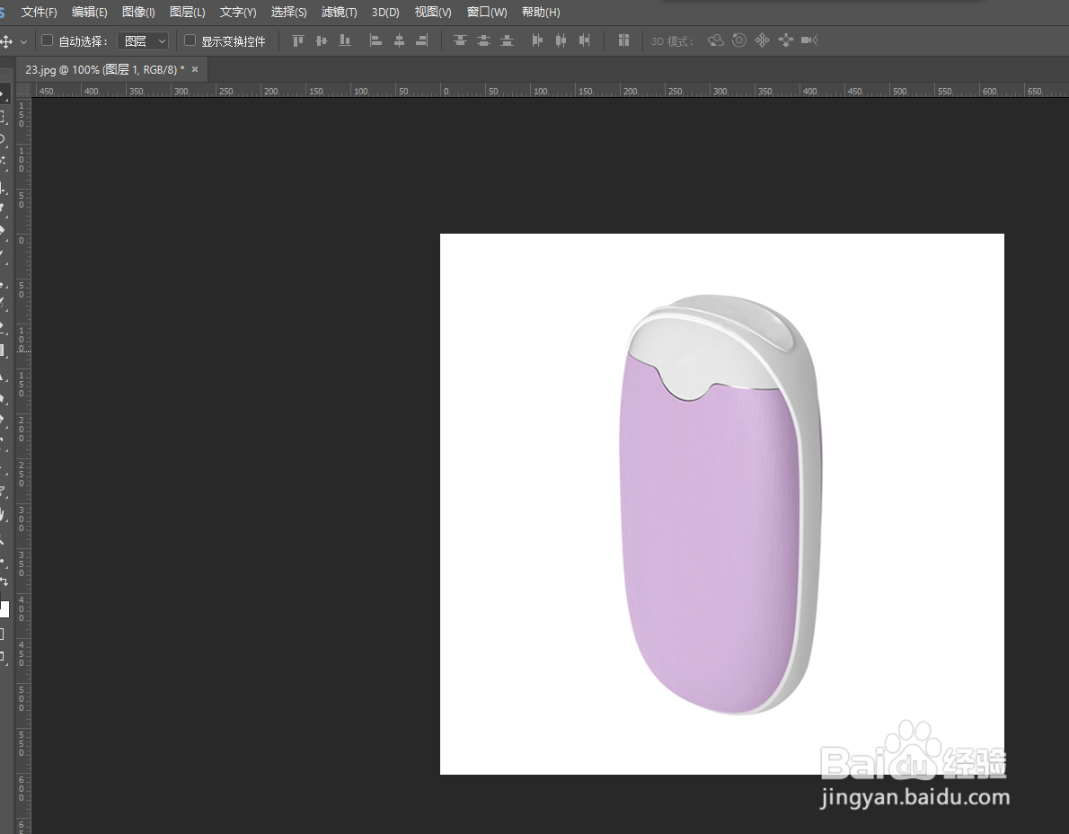Align layers by vertical centers

click(x=321, y=41)
